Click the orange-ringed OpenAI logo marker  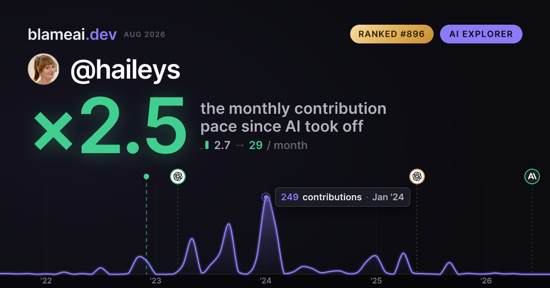point(417,176)
